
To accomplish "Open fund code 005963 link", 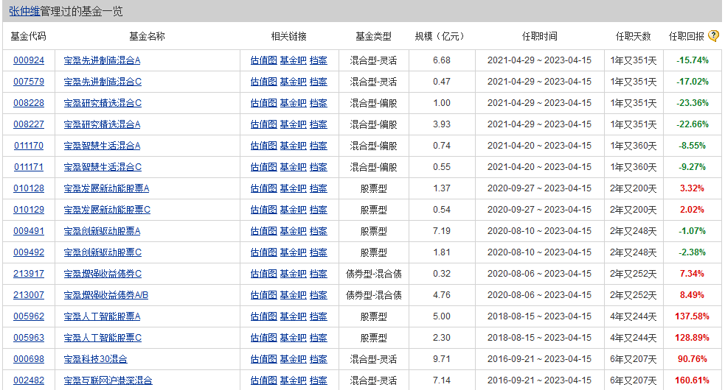I will (x=29, y=338).
